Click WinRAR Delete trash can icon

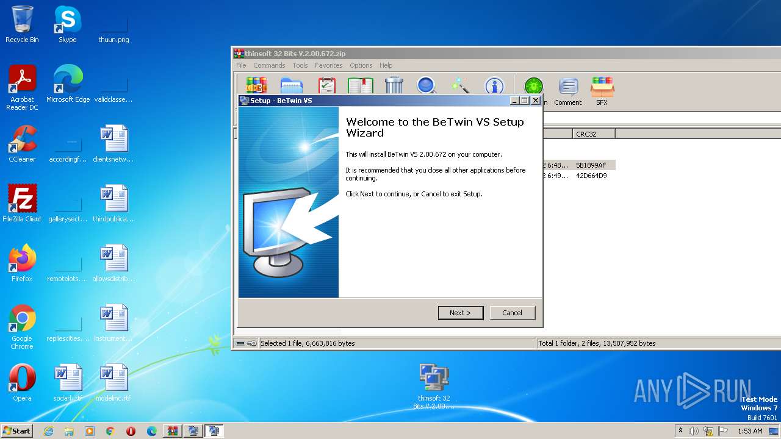point(394,85)
